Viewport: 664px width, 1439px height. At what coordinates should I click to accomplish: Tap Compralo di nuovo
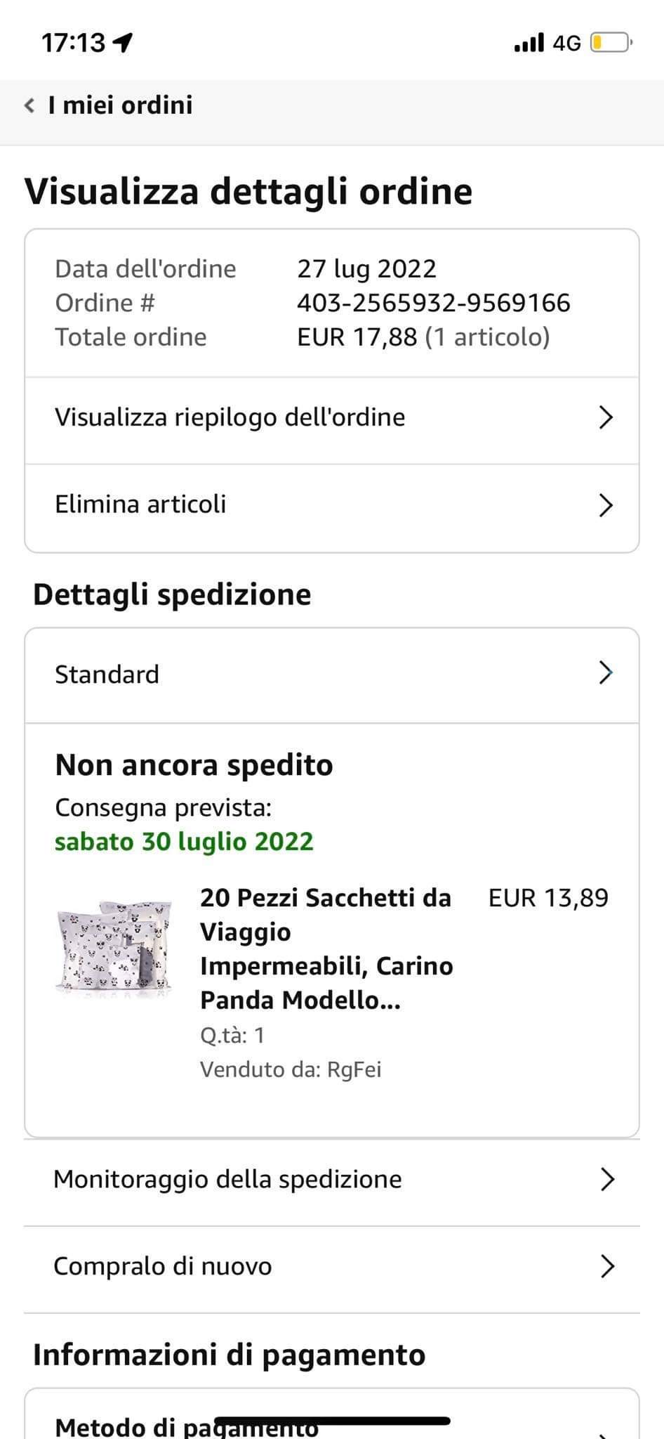coord(163,1266)
